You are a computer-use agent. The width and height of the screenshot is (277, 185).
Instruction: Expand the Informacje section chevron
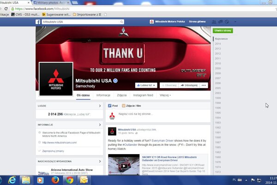coord(100,125)
